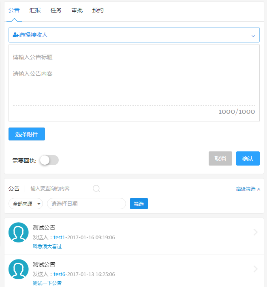The image size is (267, 287).
Task: Click the 测试公告 title from test1
Action: [44, 227]
